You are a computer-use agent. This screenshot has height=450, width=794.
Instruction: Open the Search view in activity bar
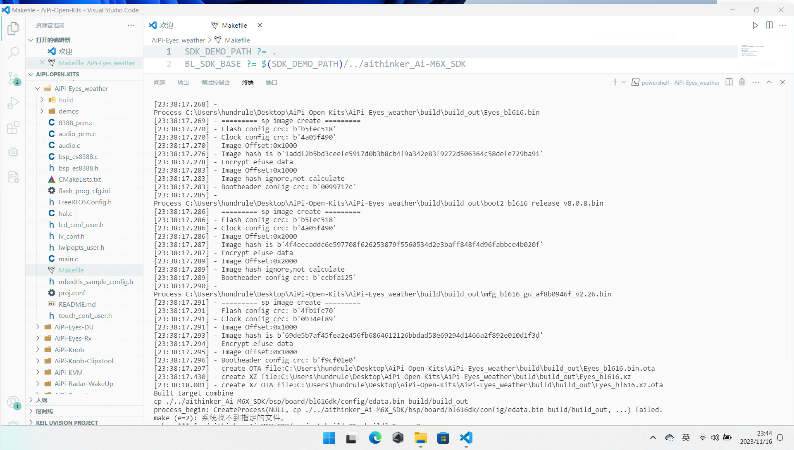(13, 53)
